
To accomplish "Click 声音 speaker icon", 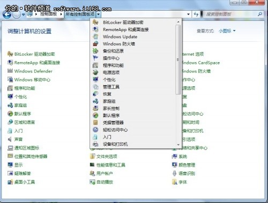I will coord(10,139).
